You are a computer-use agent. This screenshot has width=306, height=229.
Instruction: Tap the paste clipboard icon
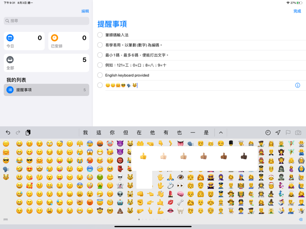click(28, 133)
